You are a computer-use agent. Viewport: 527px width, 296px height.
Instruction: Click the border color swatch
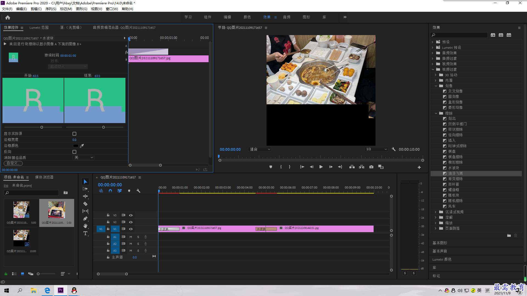click(75, 146)
